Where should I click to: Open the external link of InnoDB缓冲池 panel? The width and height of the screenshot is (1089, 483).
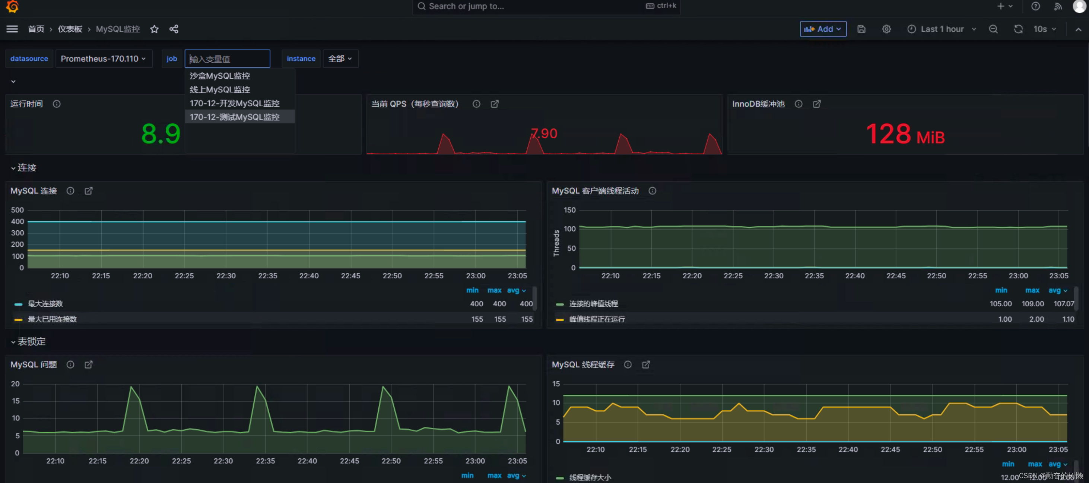[817, 104]
